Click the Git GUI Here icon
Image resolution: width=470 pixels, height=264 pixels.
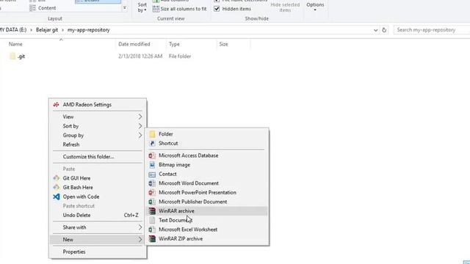point(56,177)
